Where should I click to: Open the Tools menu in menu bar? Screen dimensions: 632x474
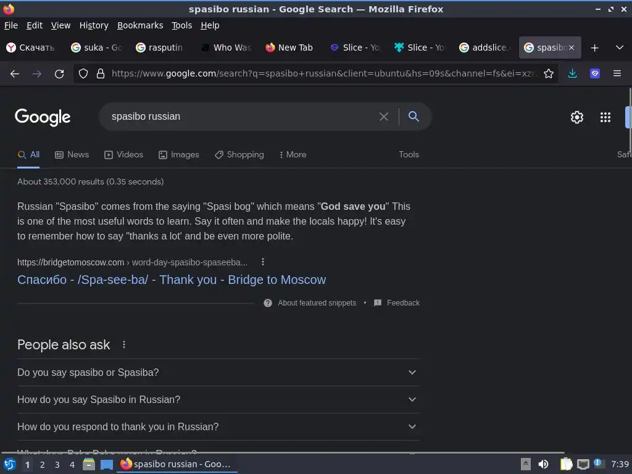182,25
